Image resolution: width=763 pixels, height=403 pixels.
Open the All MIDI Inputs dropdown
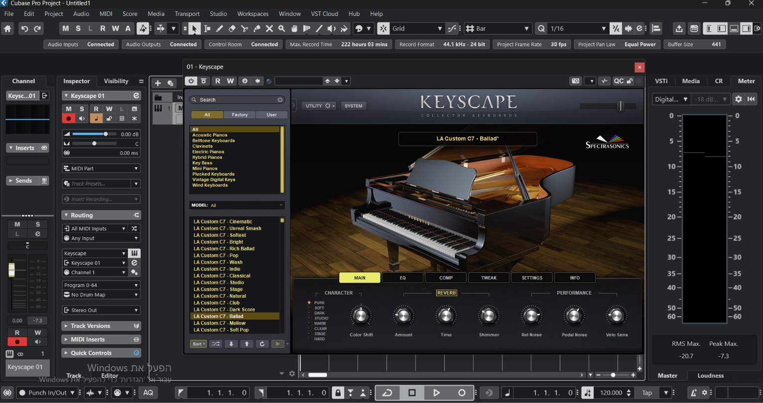(95, 228)
